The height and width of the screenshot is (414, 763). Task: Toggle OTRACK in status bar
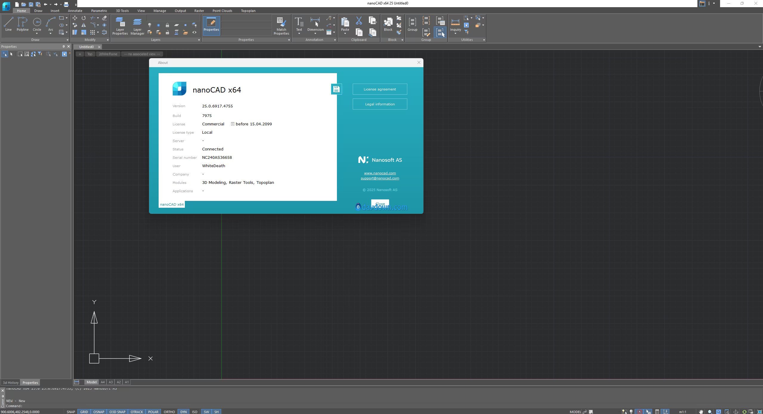click(x=137, y=412)
